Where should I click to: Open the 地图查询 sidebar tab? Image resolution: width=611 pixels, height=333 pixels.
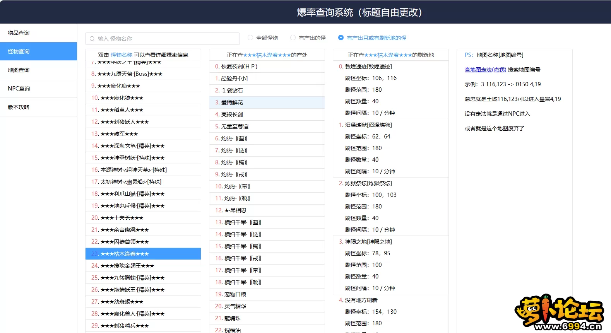(x=38, y=70)
